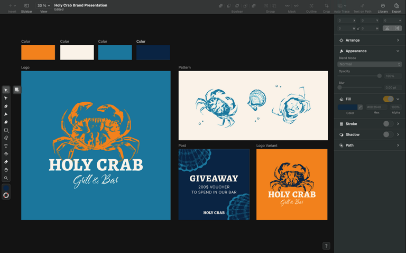
Task: Collapse the Appearance section chevron
Action: [x=398, y=51]
